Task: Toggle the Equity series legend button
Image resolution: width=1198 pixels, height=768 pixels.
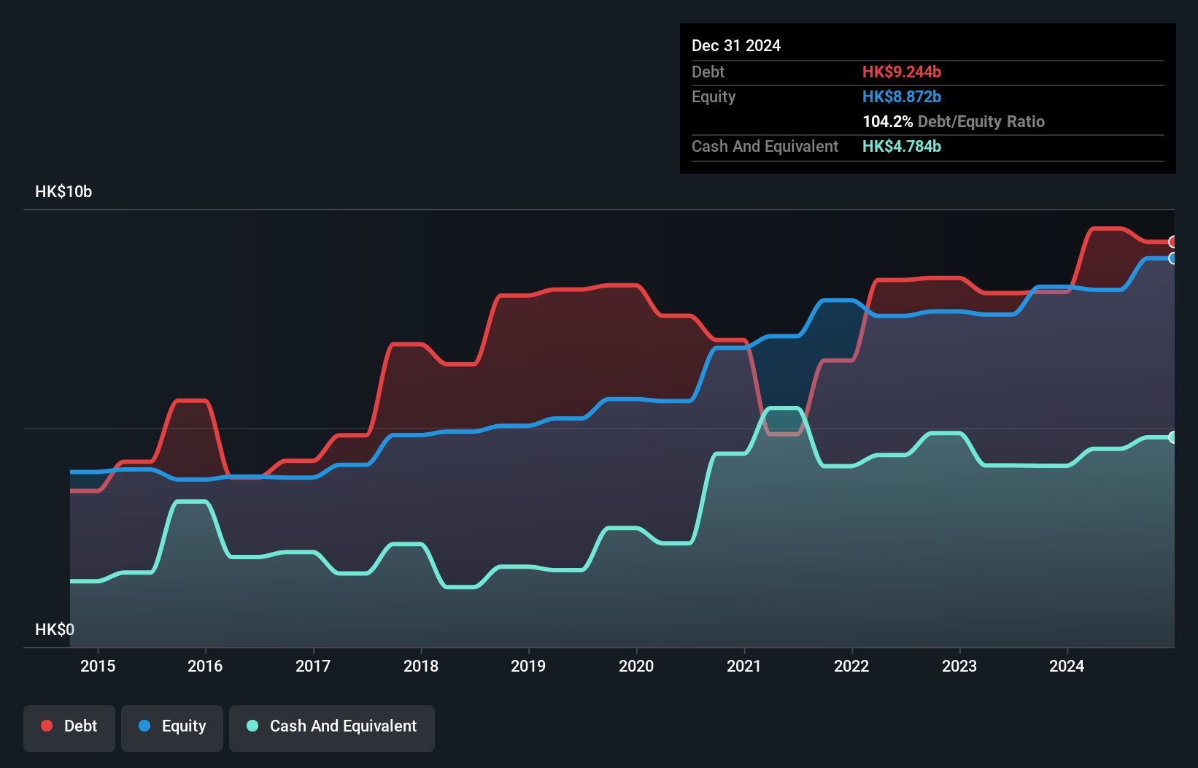Action: (172, 728)
